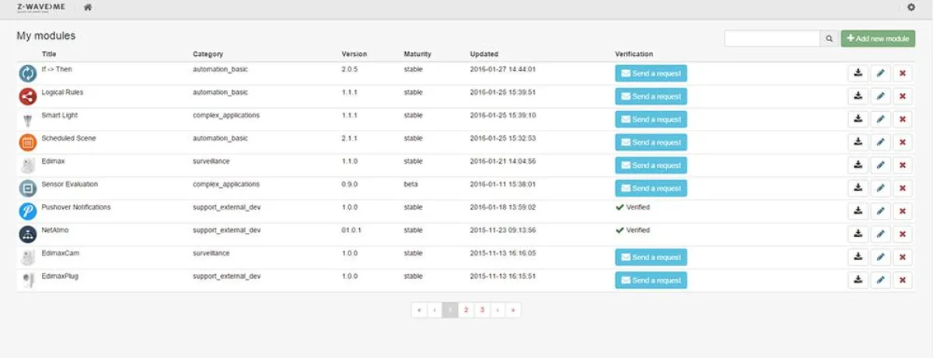Focus the module search field
Image resolution: width=933 pixels, height=358 pixels.
click(772, 39)
